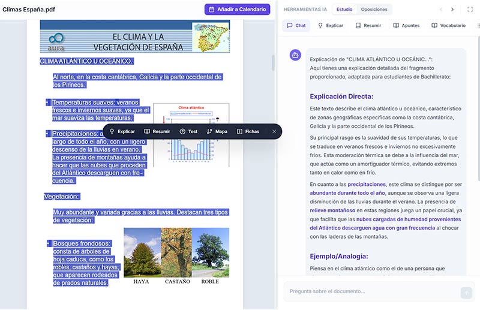The width and height of the screenshot is (480, 310).
Task: Open the Chat tool tab
Action: tap(296, 25)
